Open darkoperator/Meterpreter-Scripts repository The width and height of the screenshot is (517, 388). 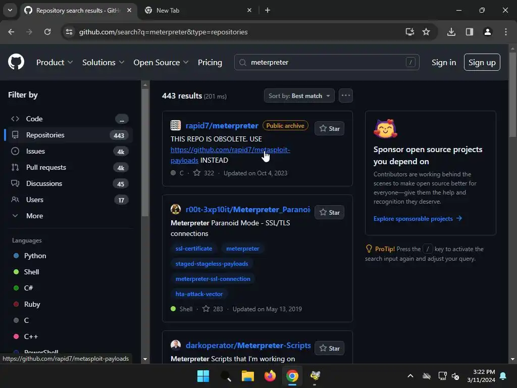[248, 346]
